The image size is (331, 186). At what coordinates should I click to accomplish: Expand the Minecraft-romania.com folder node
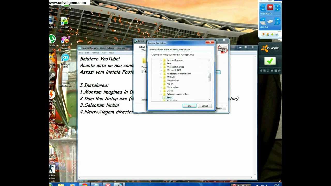pos(161,74)
